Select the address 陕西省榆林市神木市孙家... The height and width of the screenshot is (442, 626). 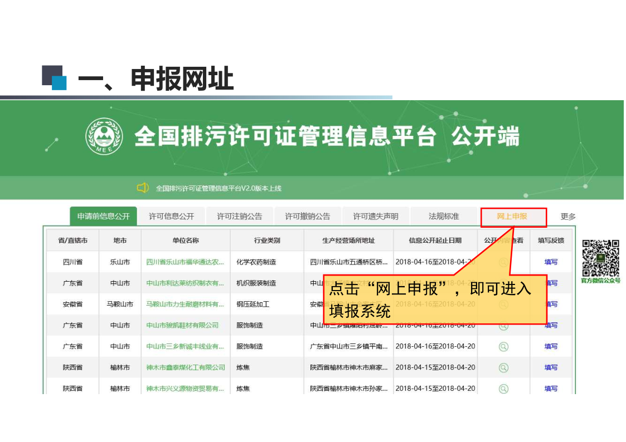pos(349,389)
